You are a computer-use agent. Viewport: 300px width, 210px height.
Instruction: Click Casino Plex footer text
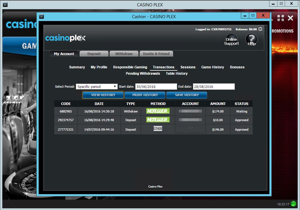click(x=155, y=186)
